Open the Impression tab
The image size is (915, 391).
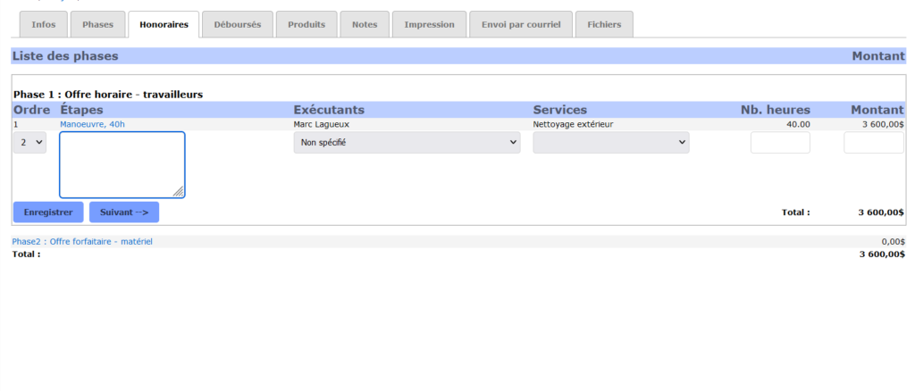pos(429,25)
